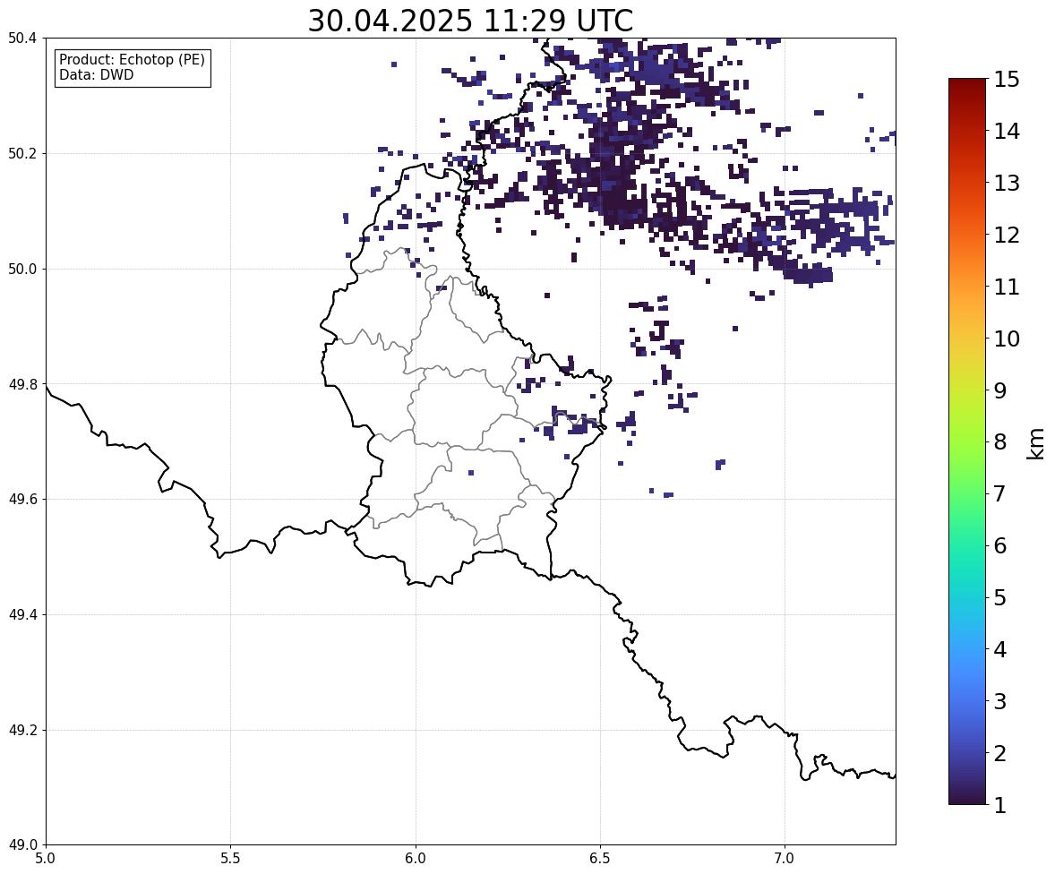
Task: Click the colorbar tick label 13
Action: tap(1007, 183)
